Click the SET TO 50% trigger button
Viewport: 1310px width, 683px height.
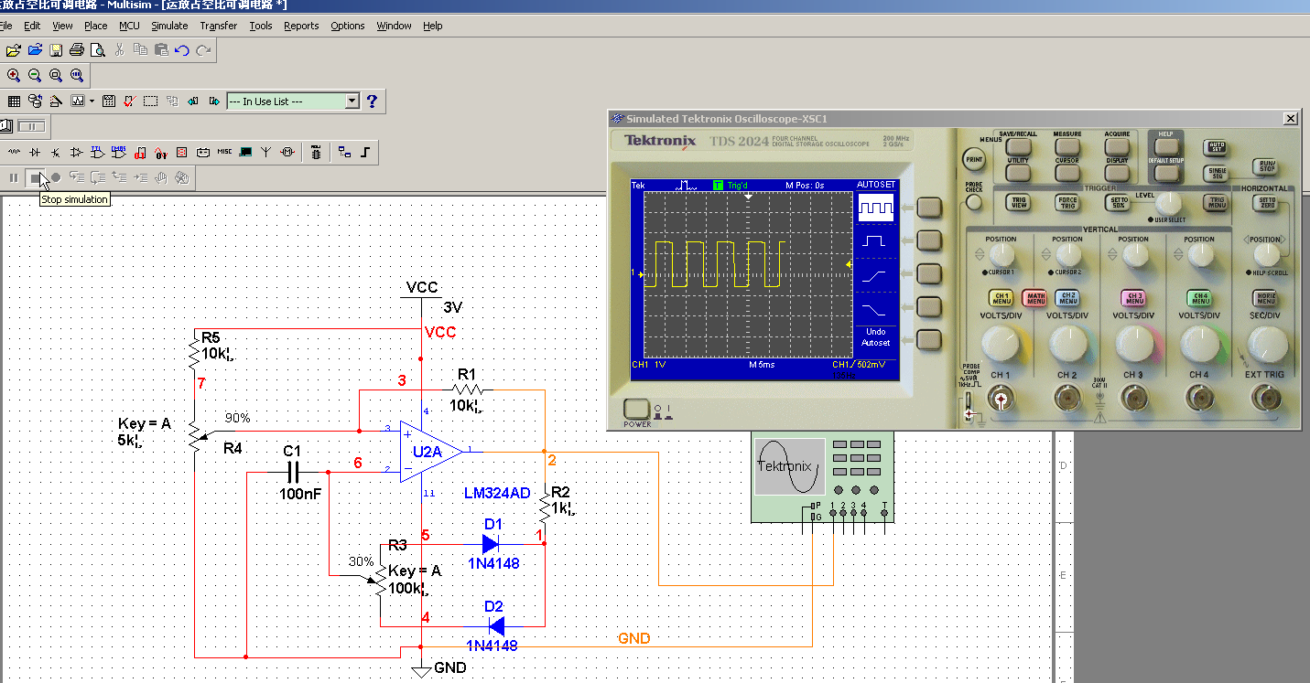pyautogui.click(x=1118, y=202)
